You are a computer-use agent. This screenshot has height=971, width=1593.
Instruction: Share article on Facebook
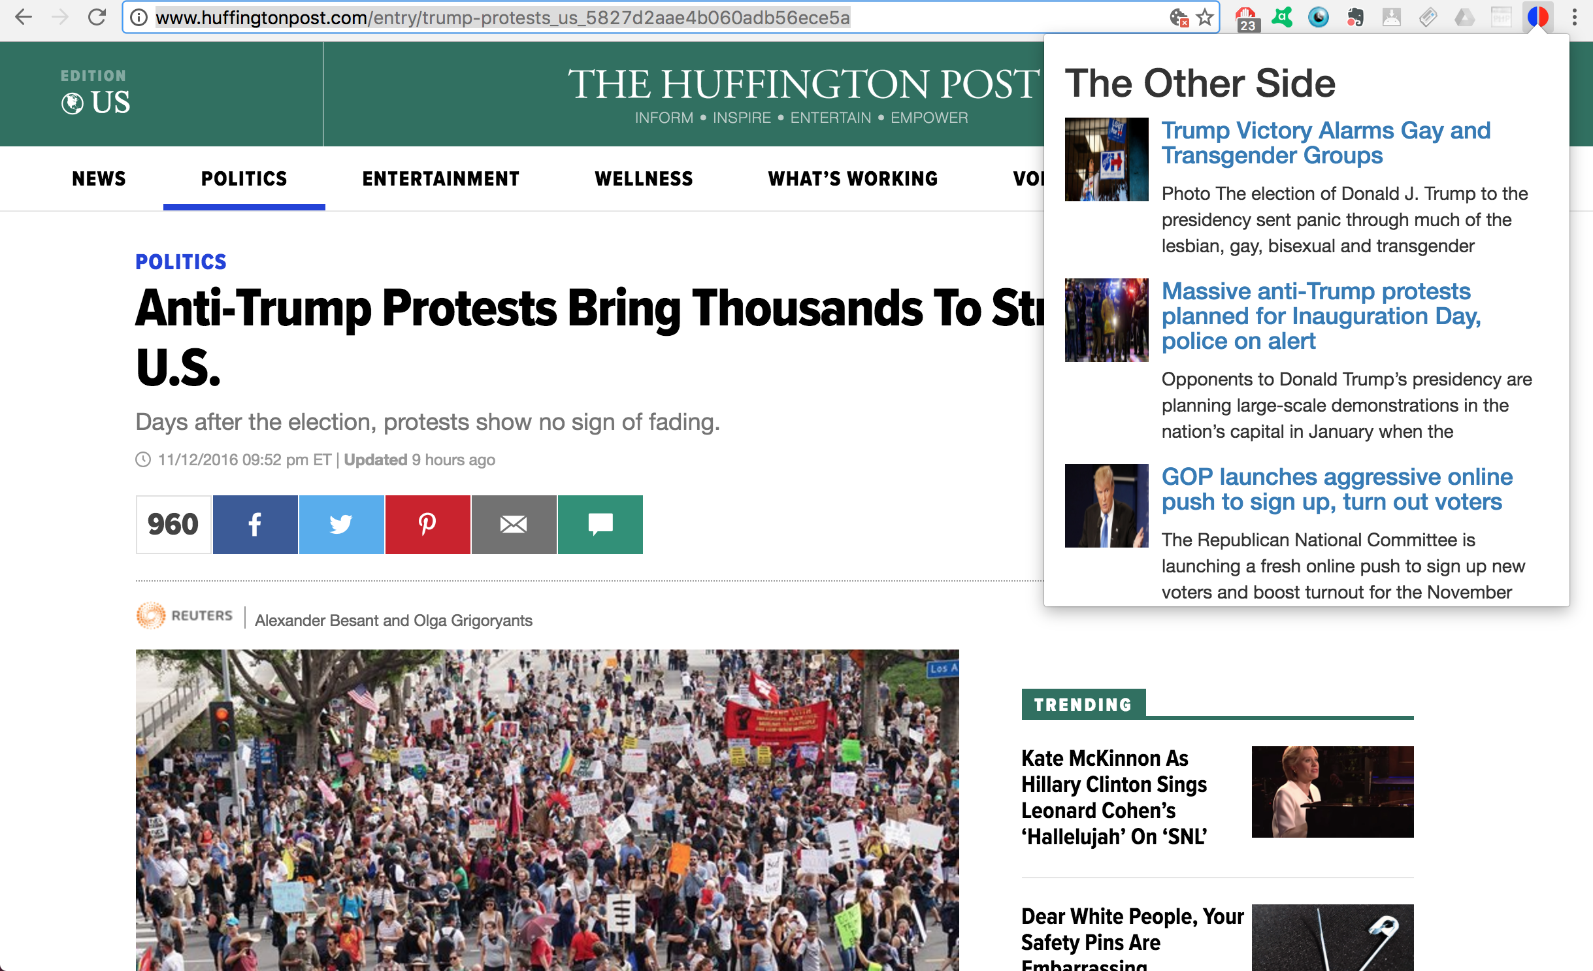255,524
